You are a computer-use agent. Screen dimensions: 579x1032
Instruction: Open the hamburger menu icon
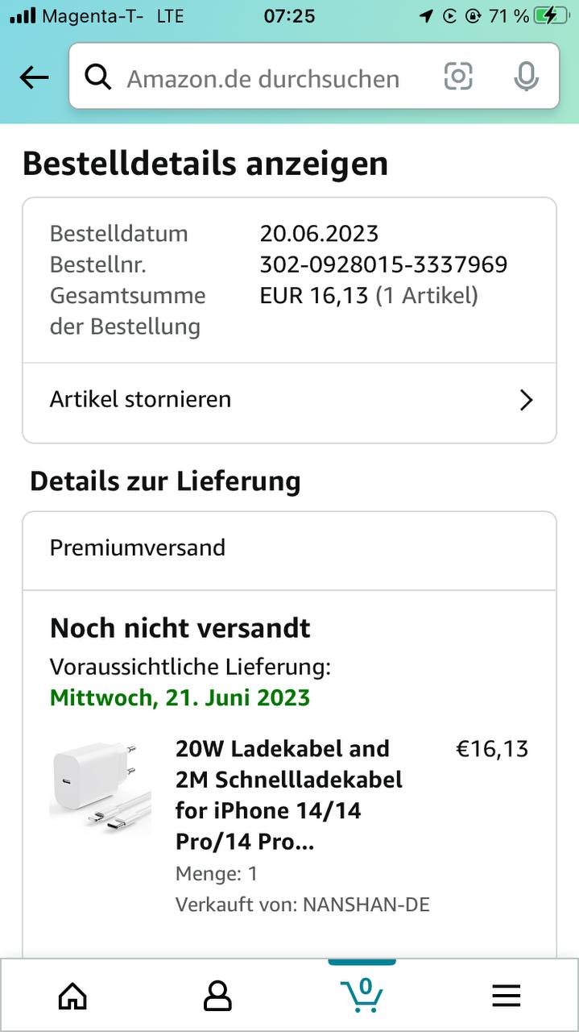[507, 997]
